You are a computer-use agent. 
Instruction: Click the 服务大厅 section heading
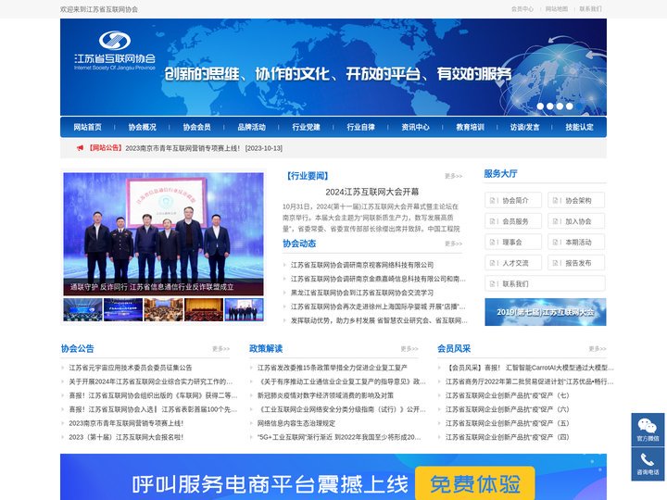(500, 173)
